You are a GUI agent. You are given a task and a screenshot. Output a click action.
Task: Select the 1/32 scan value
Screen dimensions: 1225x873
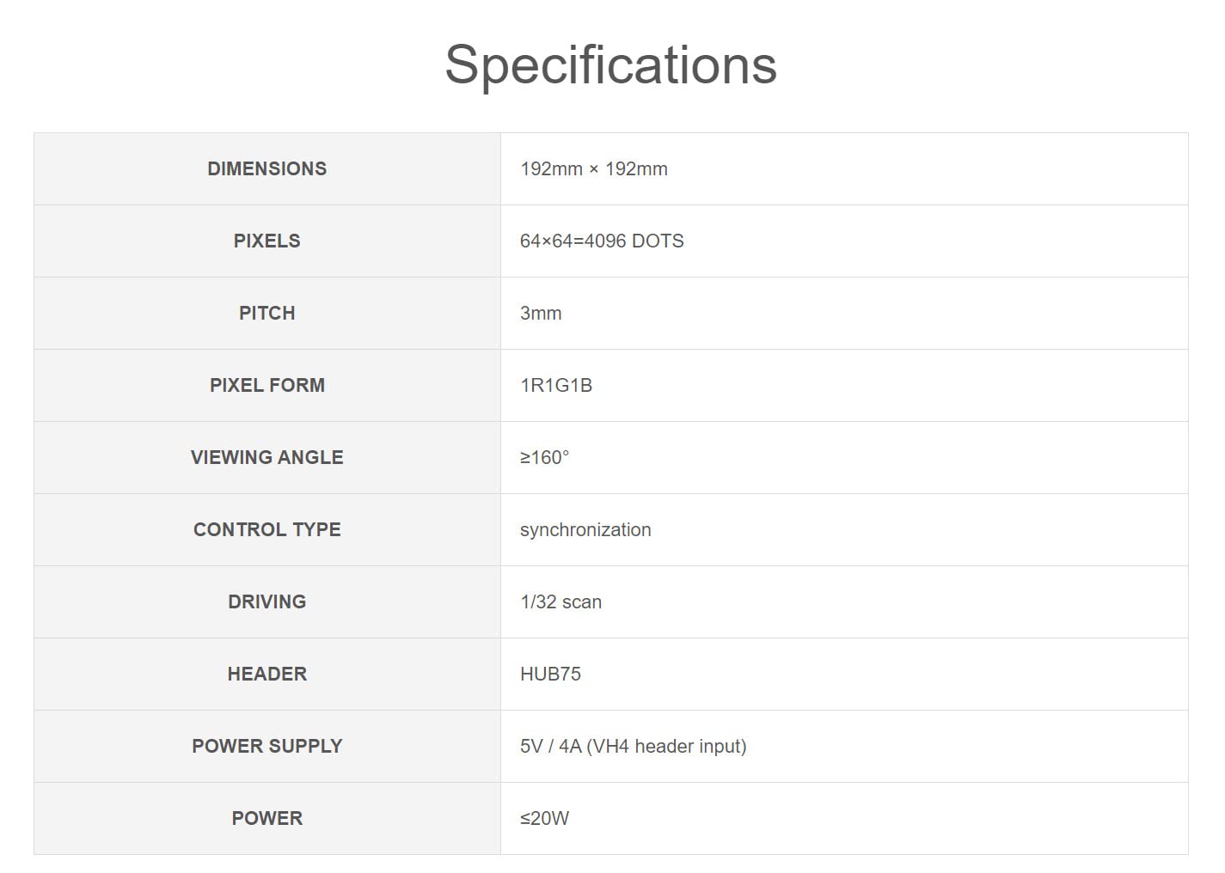coord(560,601)
